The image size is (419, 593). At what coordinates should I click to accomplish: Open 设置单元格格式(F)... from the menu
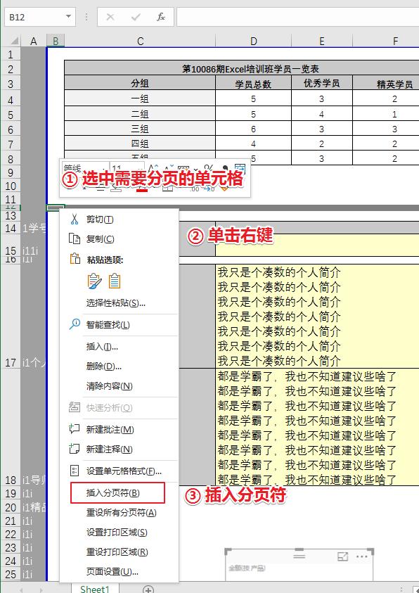pyautogui.click(x=119, y=471)
